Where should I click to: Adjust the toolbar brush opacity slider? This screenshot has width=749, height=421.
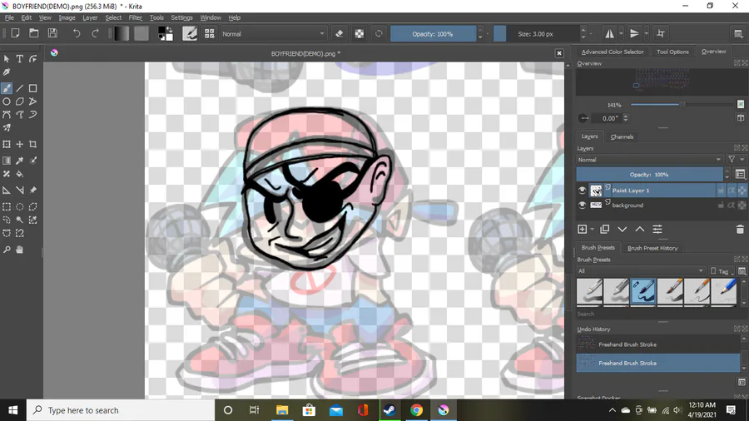pos(434,34)
